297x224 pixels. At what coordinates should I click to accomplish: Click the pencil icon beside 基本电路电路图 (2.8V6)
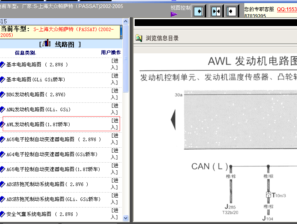(2, 64)
